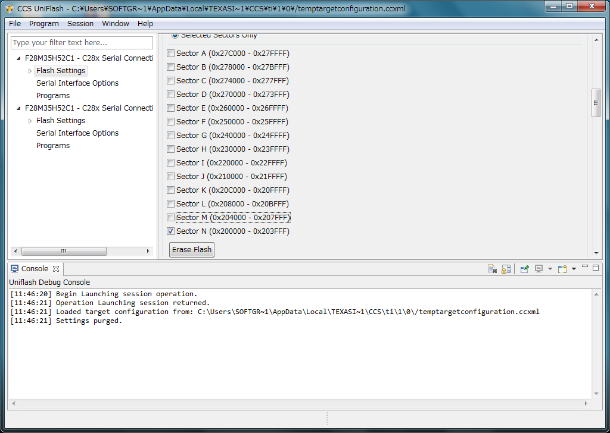Check the Sector I checkbox
This screenshot has height=433, width=610.
pyautogui.click(x=170, y=163)
